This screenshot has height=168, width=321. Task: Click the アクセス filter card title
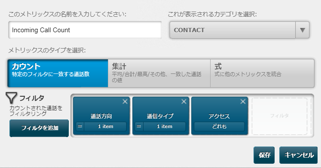(219, 116)
